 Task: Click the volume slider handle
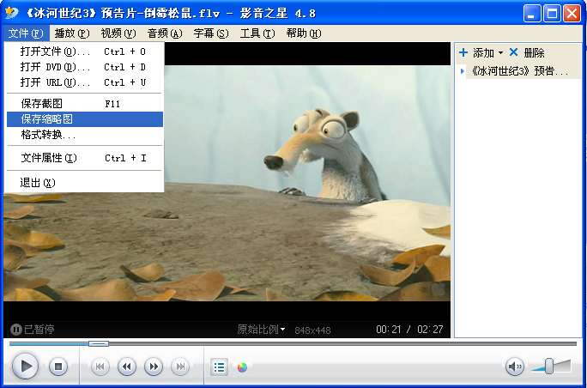pyautogui.click(x=549, y=367)
